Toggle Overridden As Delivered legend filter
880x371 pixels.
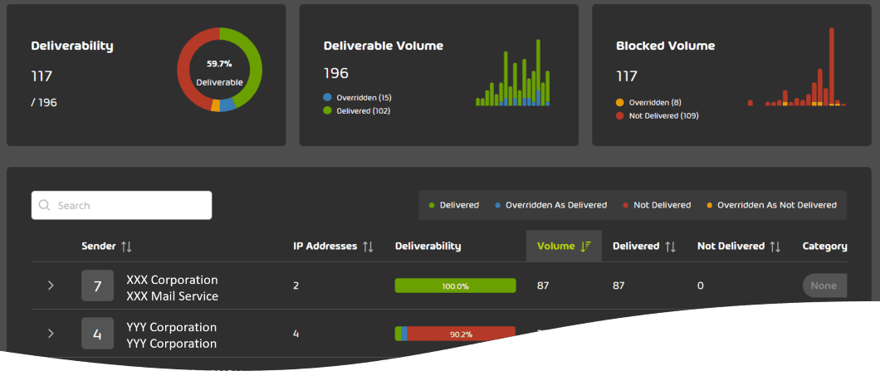pos(550,205)
